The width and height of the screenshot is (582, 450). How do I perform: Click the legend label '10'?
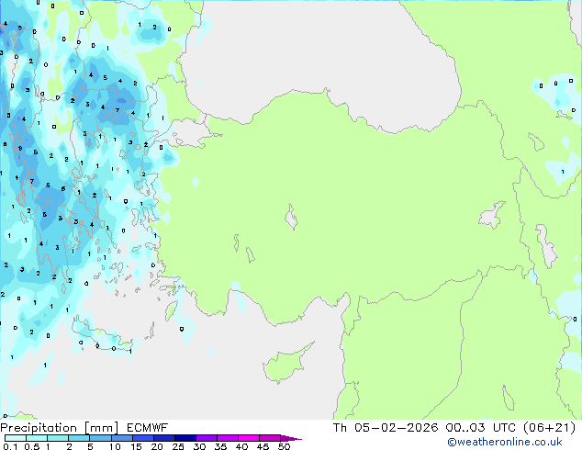[115, 446]
